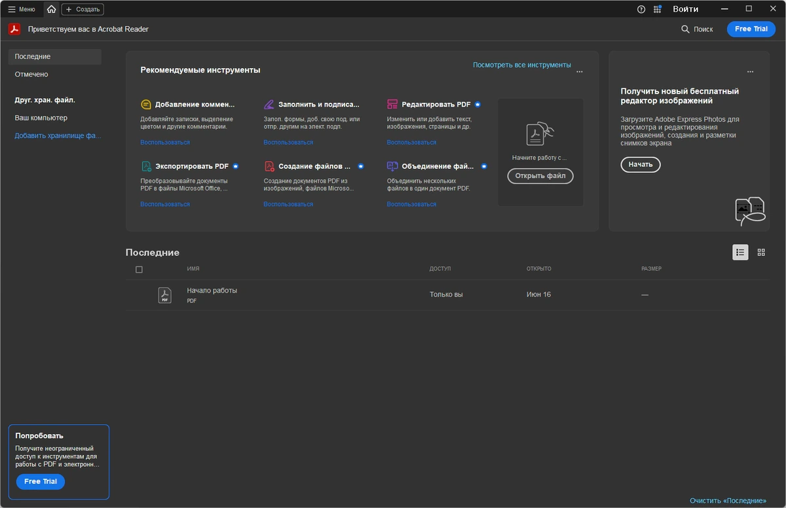The width and height of the screenshot is (786, 508).
Task: Open the apps grid icon
Action: [x=658, y=9]
